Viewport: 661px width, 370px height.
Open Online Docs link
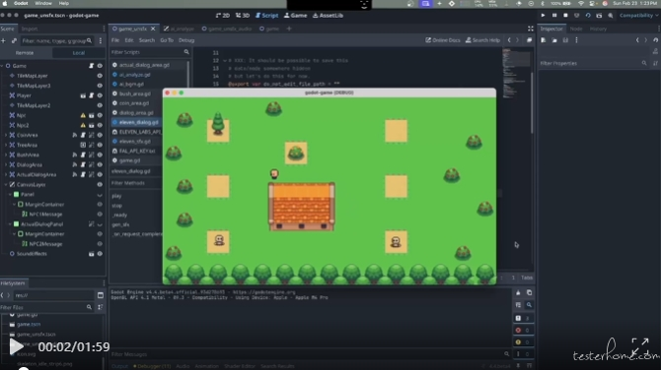point(443,40)
